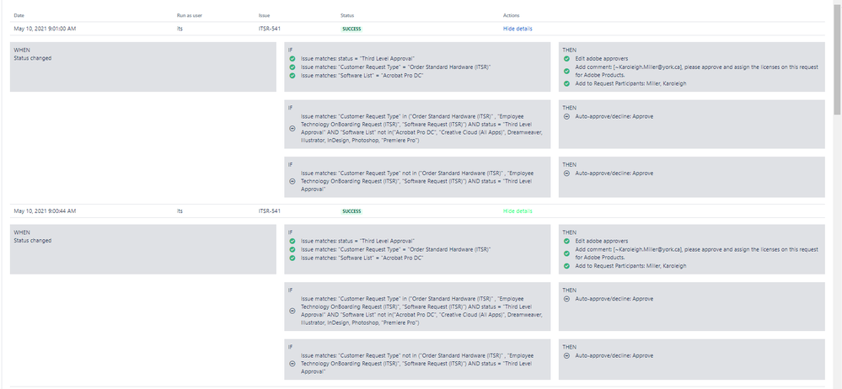Click the check icon for "Order Standard Hardware (ITSR)" condition, 9:00:44 AM entry
This screenshot has height=389, width=842.
point(292,249)
